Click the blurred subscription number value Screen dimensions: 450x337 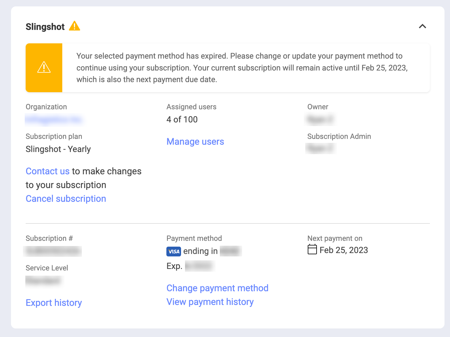pyautogui.click(x=53, y=251)
